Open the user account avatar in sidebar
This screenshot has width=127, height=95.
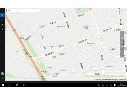click(2, 74)
